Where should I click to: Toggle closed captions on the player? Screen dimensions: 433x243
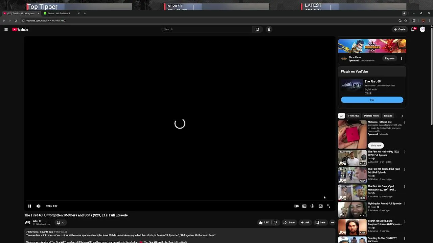304,206
